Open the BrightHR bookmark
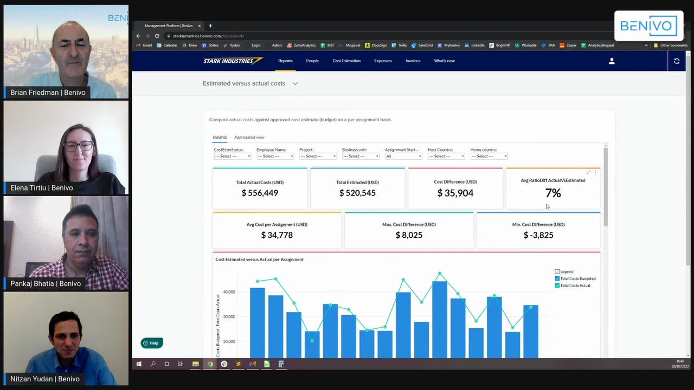 (x=500, y=45)
